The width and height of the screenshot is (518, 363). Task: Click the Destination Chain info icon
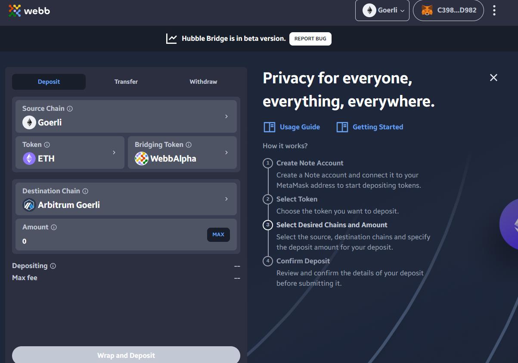pos(85,191)
